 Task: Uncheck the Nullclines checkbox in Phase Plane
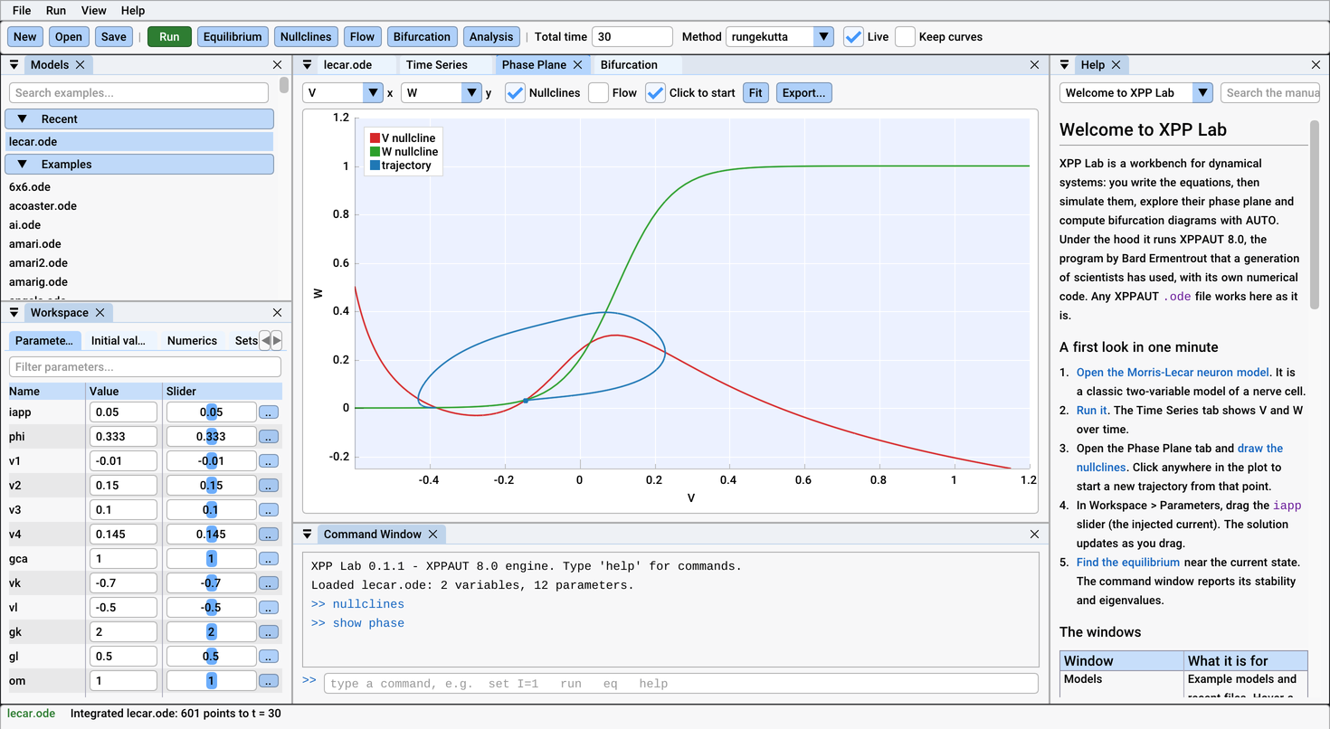click(x=515, y=92)
